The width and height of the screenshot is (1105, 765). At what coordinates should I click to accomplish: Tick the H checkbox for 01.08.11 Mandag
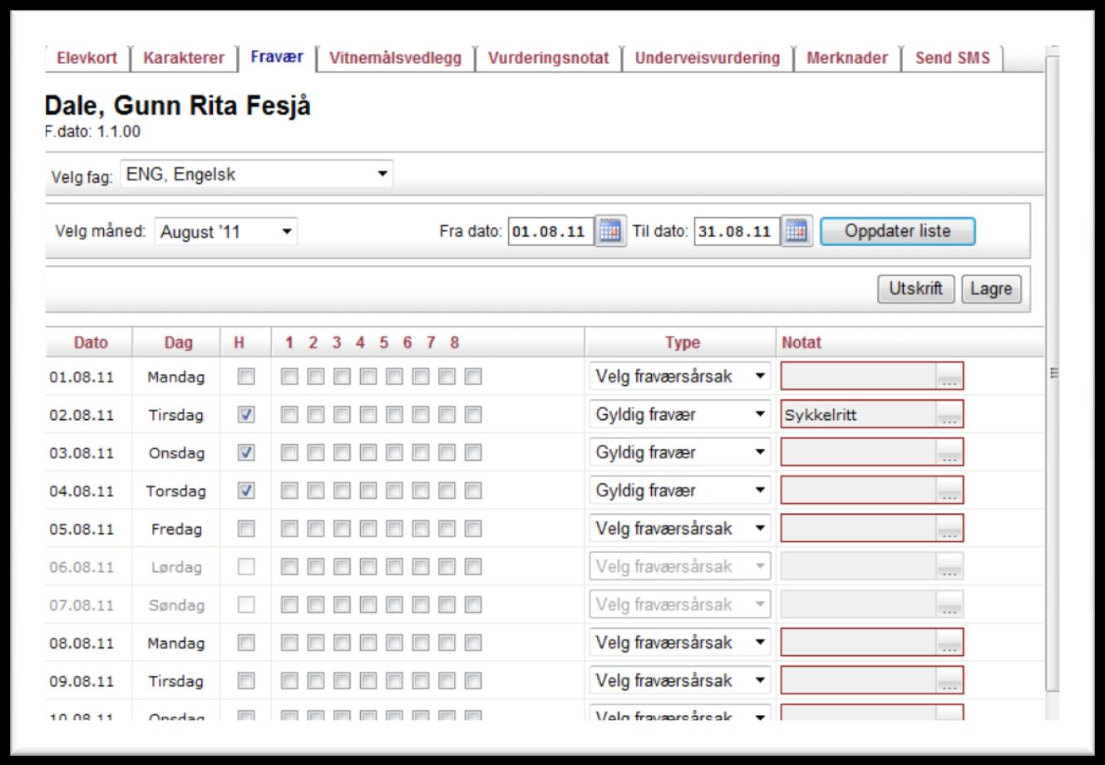pos(245,377)
